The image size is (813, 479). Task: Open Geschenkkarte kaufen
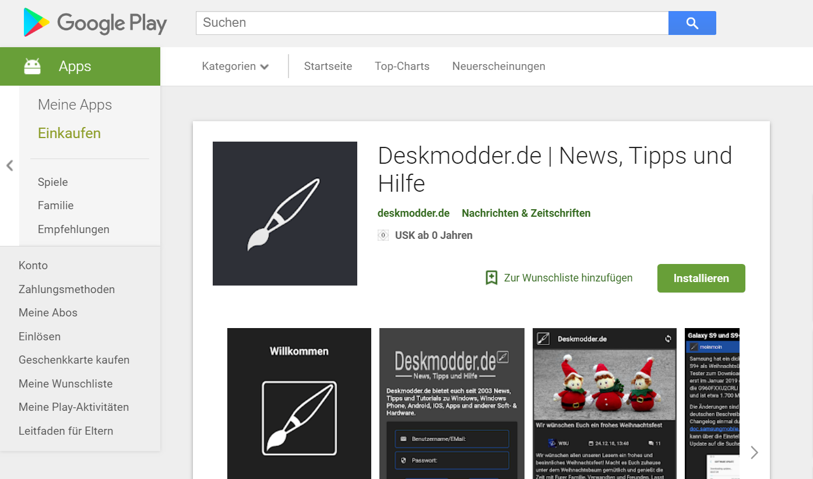coord(74,360)
